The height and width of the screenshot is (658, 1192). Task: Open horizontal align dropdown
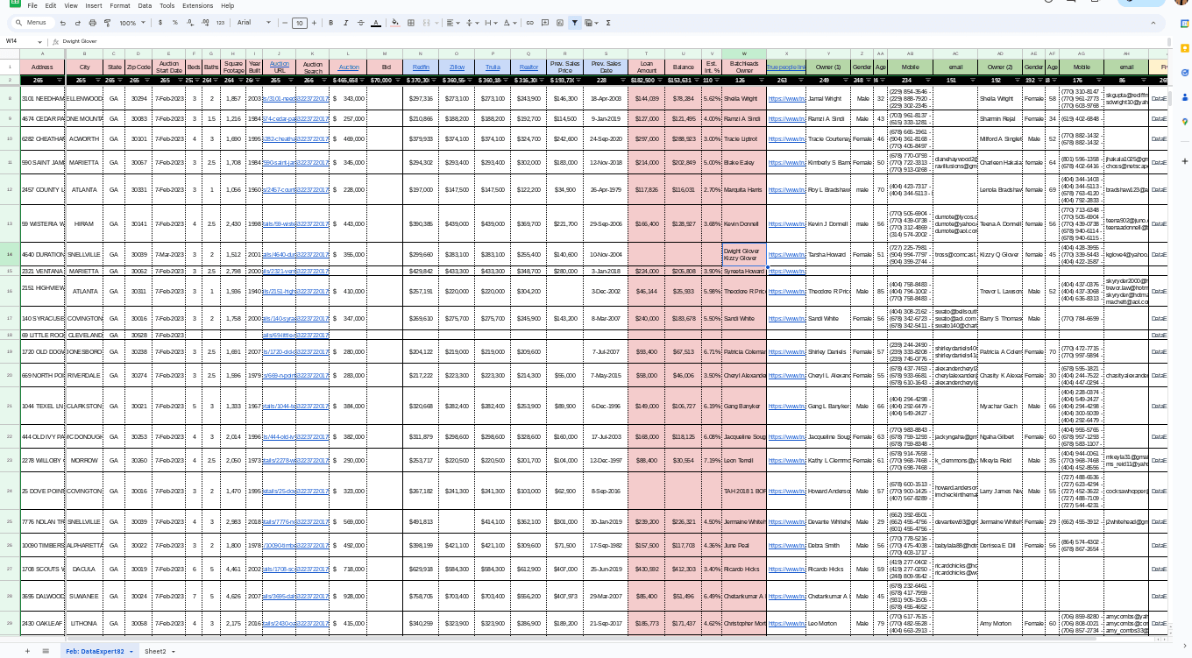pos(452,23)
